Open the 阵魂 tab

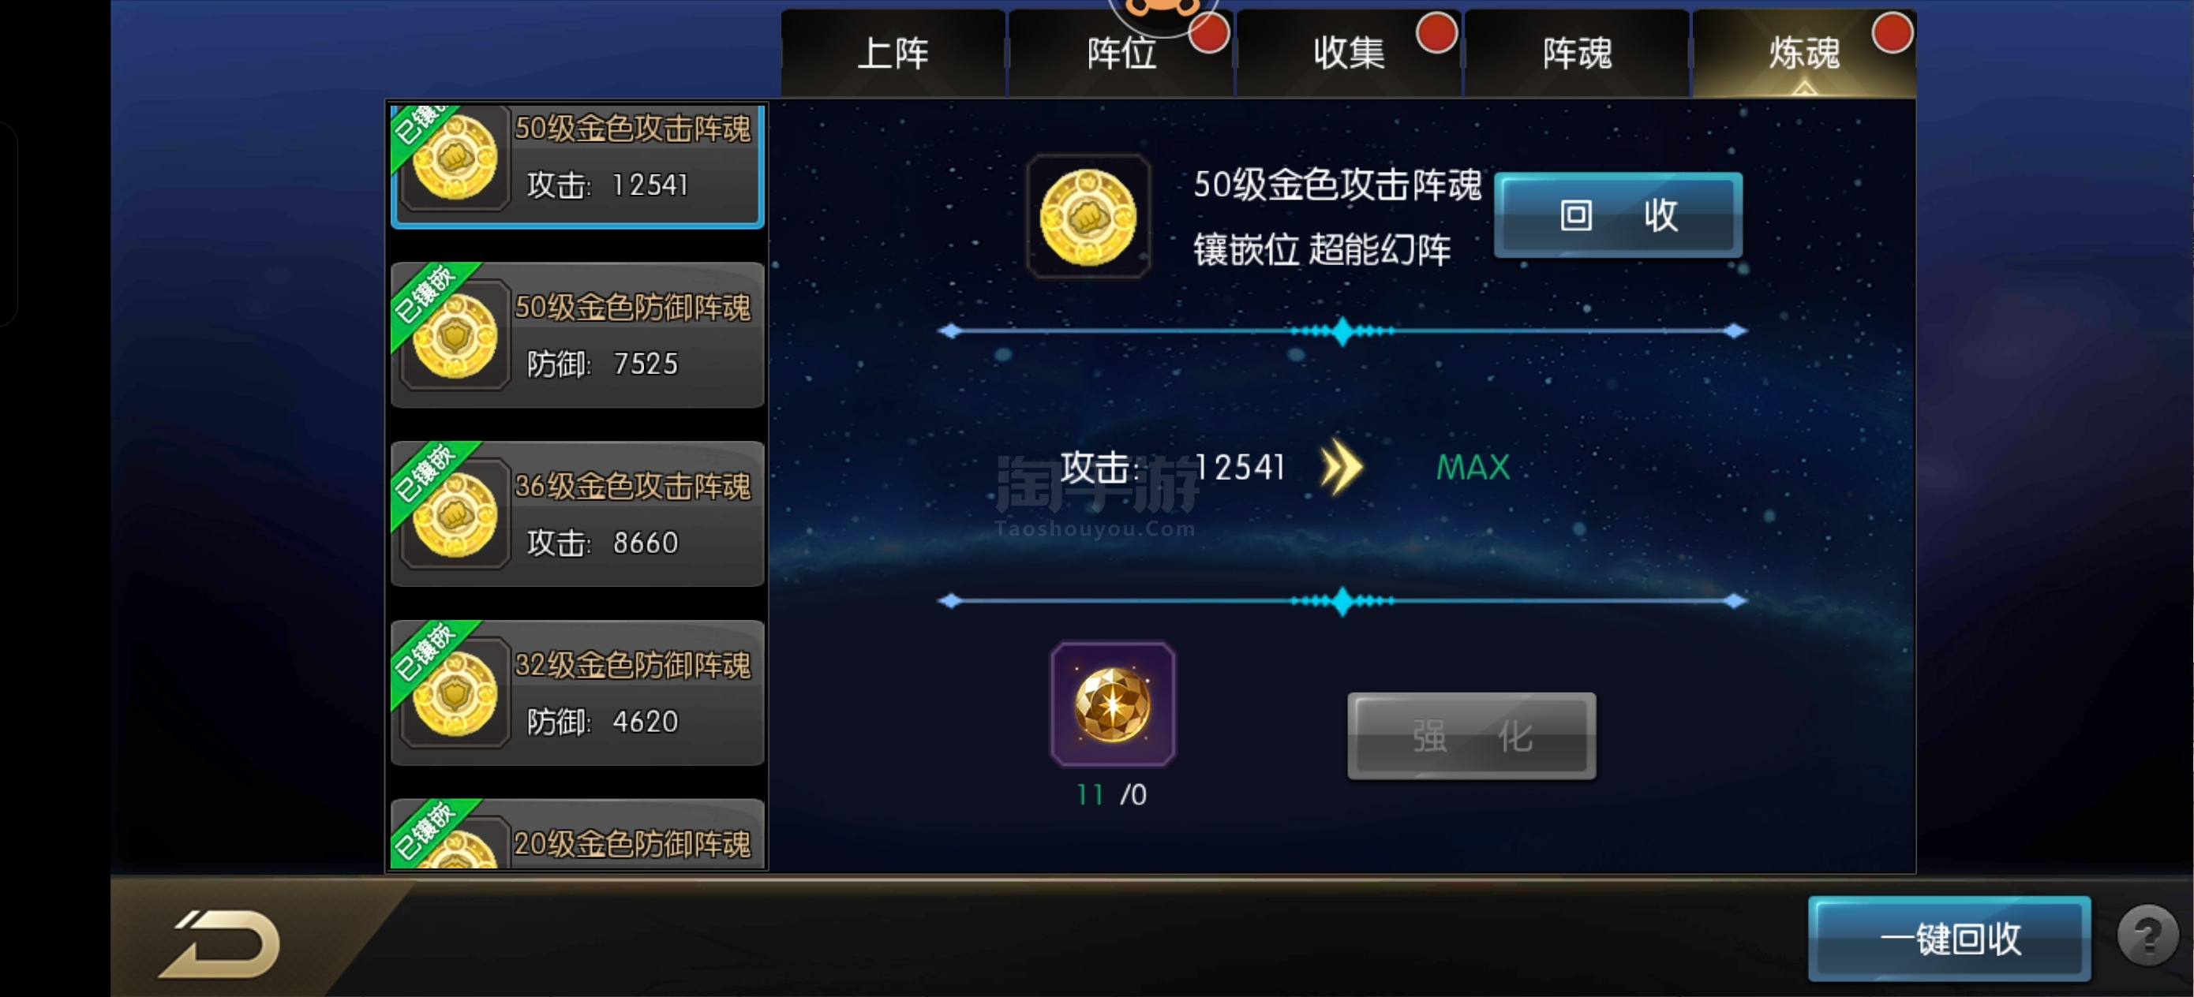[x=1577, y=53]
